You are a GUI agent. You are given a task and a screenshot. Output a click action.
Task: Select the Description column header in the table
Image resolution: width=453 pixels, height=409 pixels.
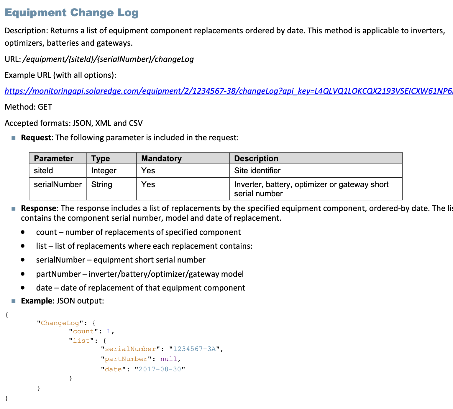pos(256,159)
